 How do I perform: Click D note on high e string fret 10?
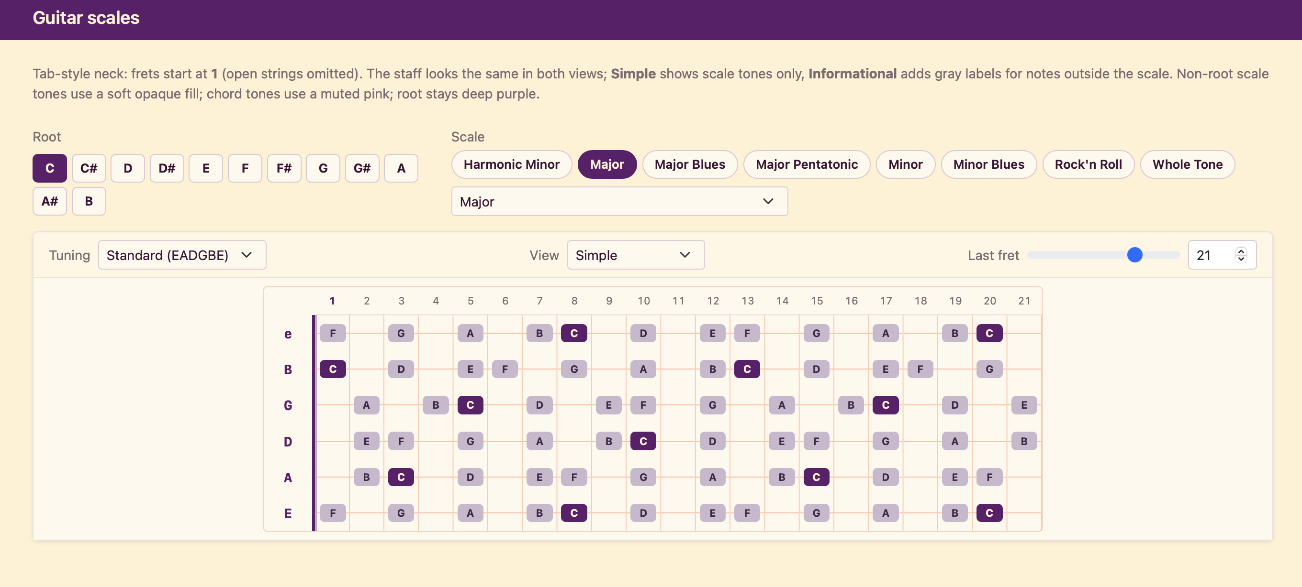[x=643, y=333]
